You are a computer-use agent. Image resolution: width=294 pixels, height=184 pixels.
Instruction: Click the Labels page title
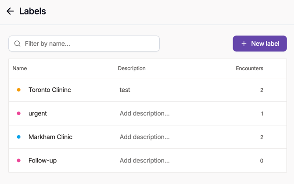(x=32, y=11)
